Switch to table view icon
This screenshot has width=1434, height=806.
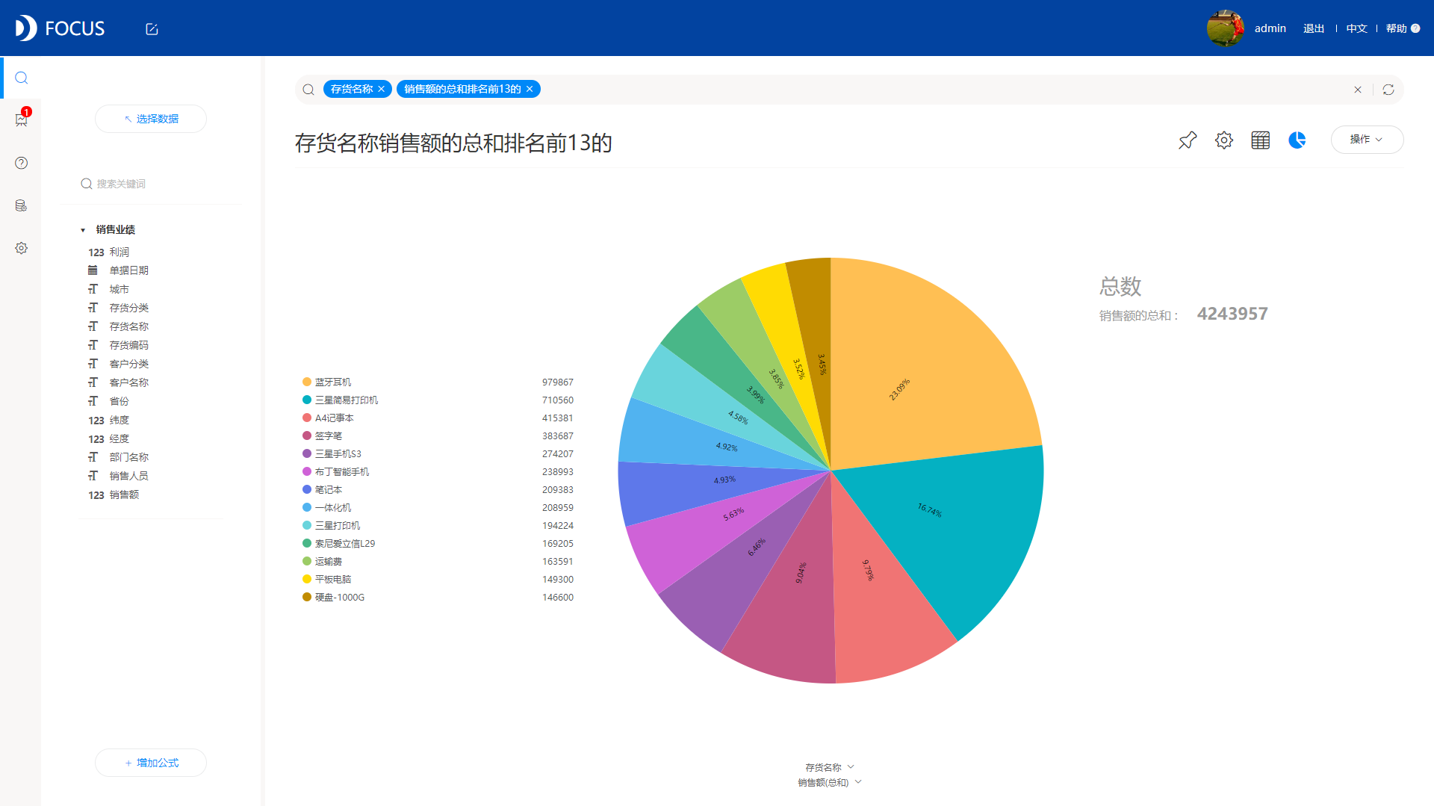click(1260, 140)
